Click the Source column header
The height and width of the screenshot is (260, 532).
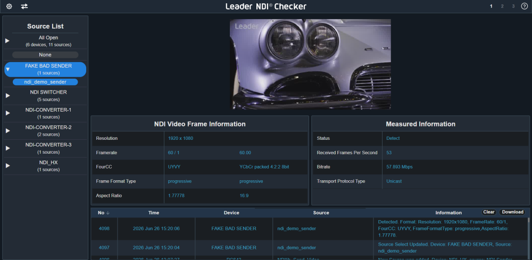click(321, 213)
